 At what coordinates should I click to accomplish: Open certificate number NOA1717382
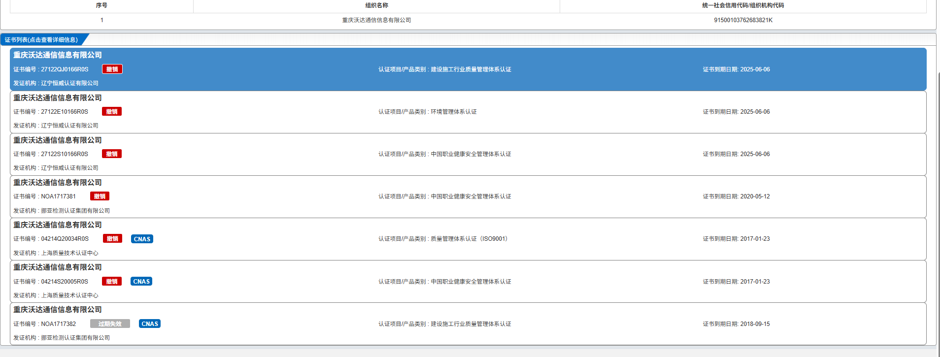(x=58, y=324)
